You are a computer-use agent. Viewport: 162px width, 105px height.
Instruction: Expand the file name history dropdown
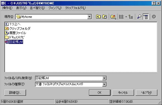(104, 78)
